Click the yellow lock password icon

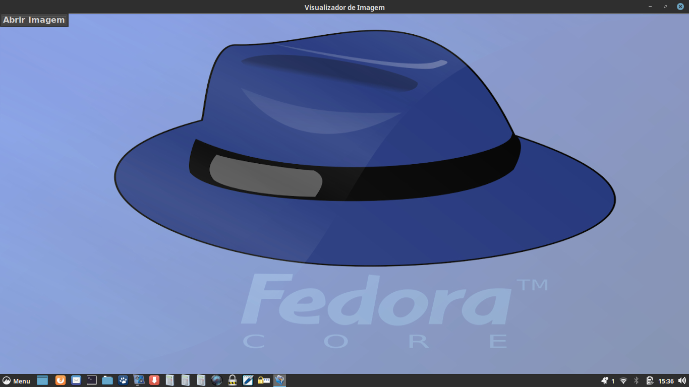point(264,380)
